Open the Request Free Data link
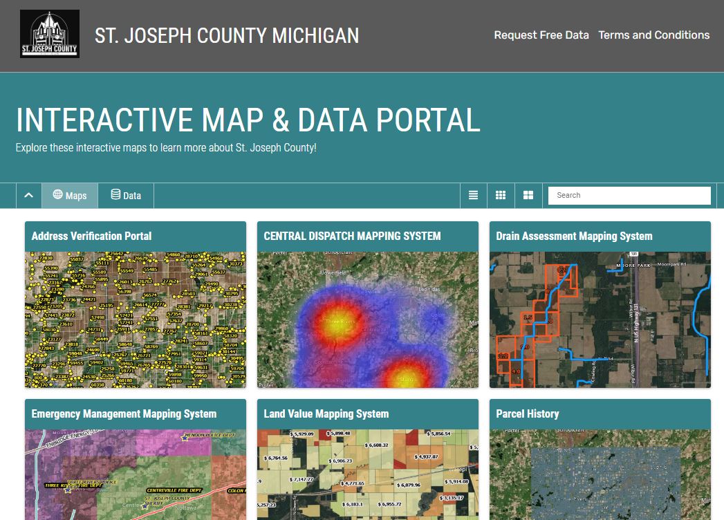 tap(541, 35)
